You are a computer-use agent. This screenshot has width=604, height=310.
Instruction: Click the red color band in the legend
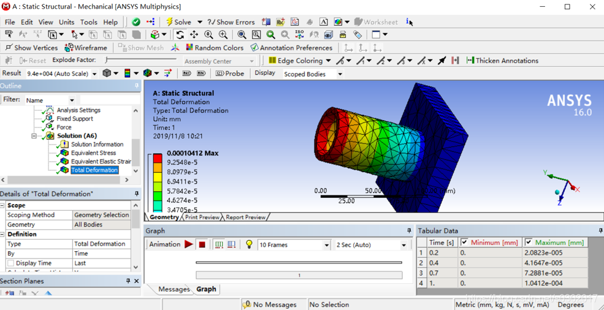tap(157, 158)
